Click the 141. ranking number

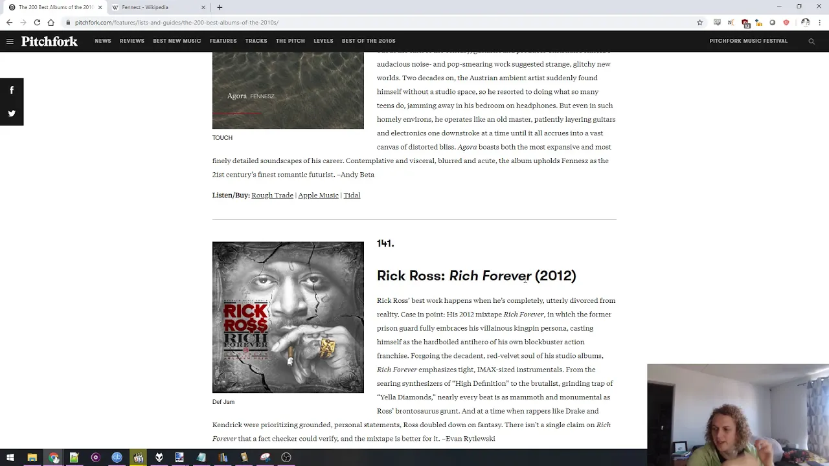point(385,243)
